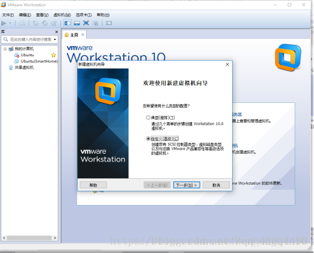Switch to the 主页 home tab
Screen dimensions: 314x253
(x=74, y=35)
